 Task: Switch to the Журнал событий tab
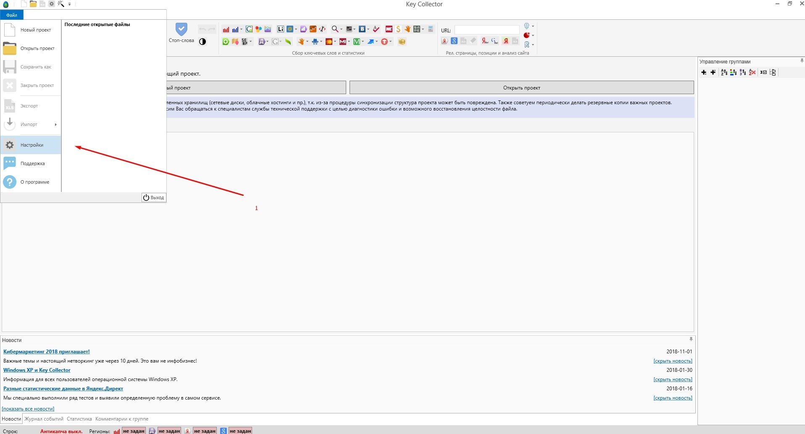(44, 419)
